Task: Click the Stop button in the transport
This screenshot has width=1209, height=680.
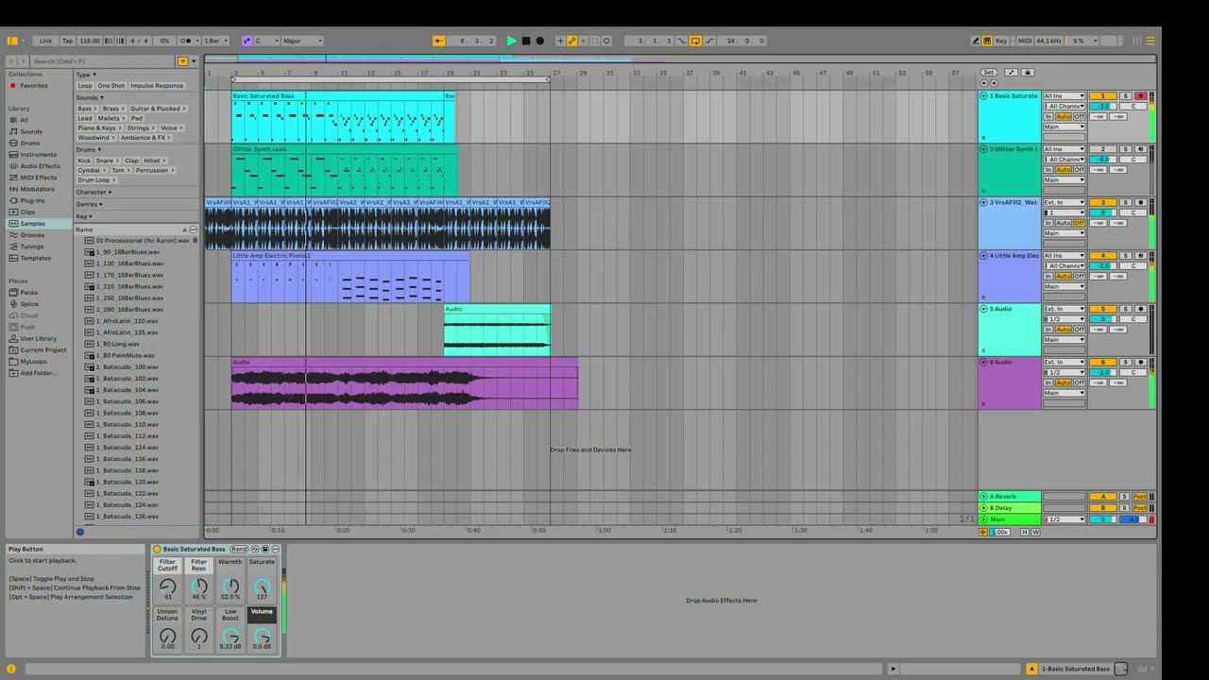Action: click(526, 41)
